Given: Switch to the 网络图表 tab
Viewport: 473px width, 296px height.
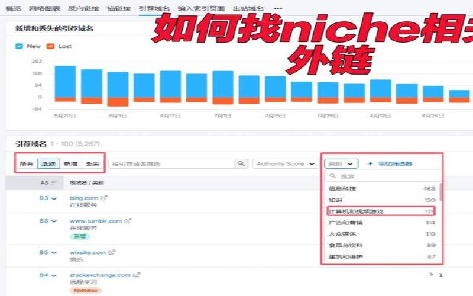Looking at the screenshot, I should pos(45,8).
